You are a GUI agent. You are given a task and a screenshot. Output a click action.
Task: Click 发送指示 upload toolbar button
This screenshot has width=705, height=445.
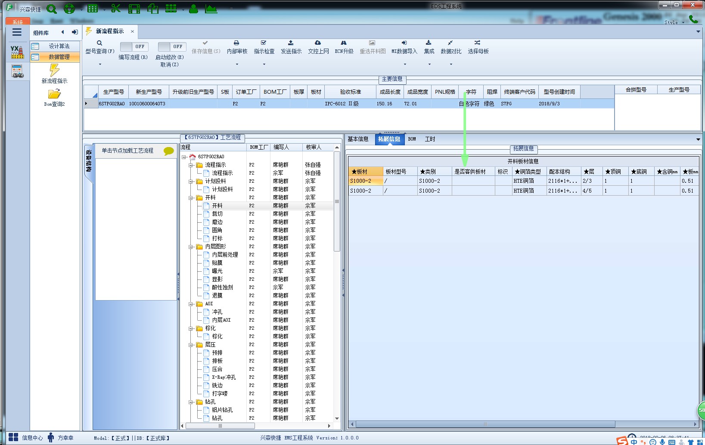click(291, 47)
